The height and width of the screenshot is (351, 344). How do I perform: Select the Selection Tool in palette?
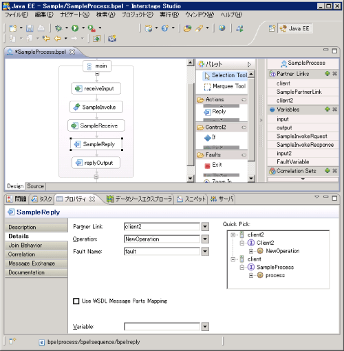[226, 75]
